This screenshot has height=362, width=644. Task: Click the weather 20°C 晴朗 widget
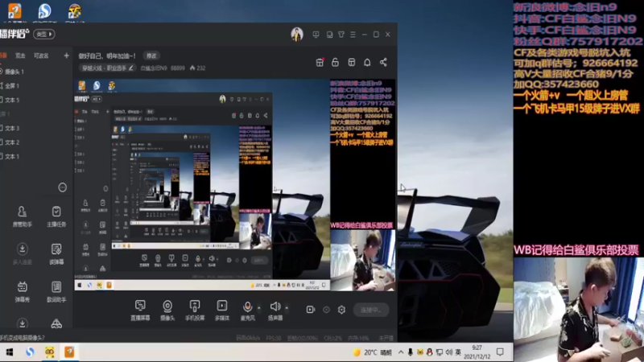(373, 352)
